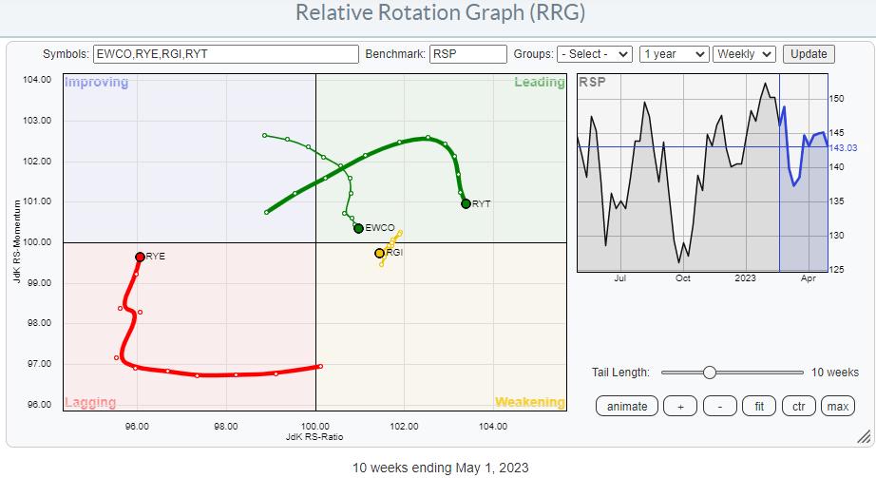Click the Benchmark RSP input field
Image resolution: width=876 pixels, height=478 pixels.
click(x=467, y=54)
